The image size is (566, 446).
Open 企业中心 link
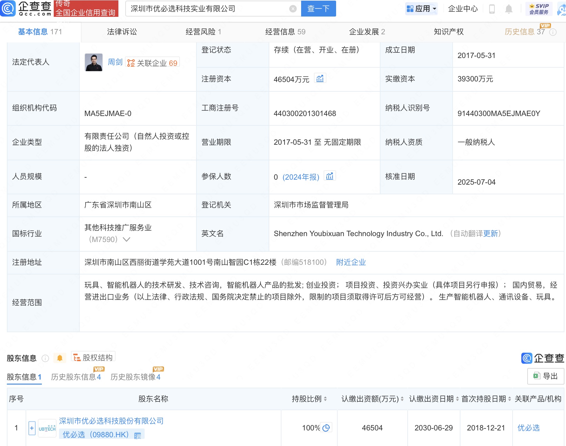pyautogui.click(x=463, y=9)
